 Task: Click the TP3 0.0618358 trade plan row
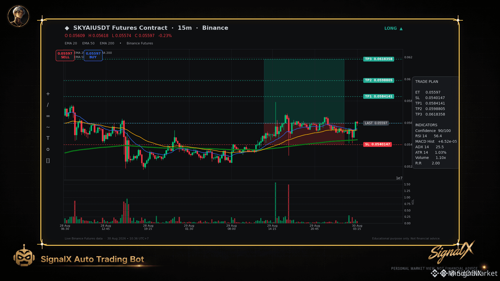pos(430,114)
